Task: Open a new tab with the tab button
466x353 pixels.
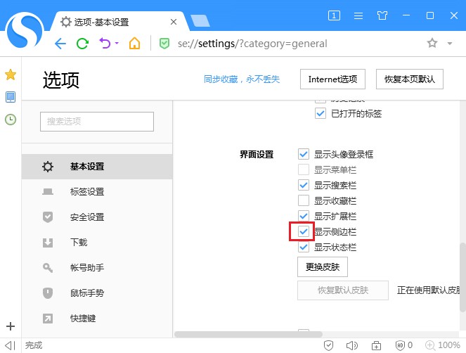Action: 200,21
